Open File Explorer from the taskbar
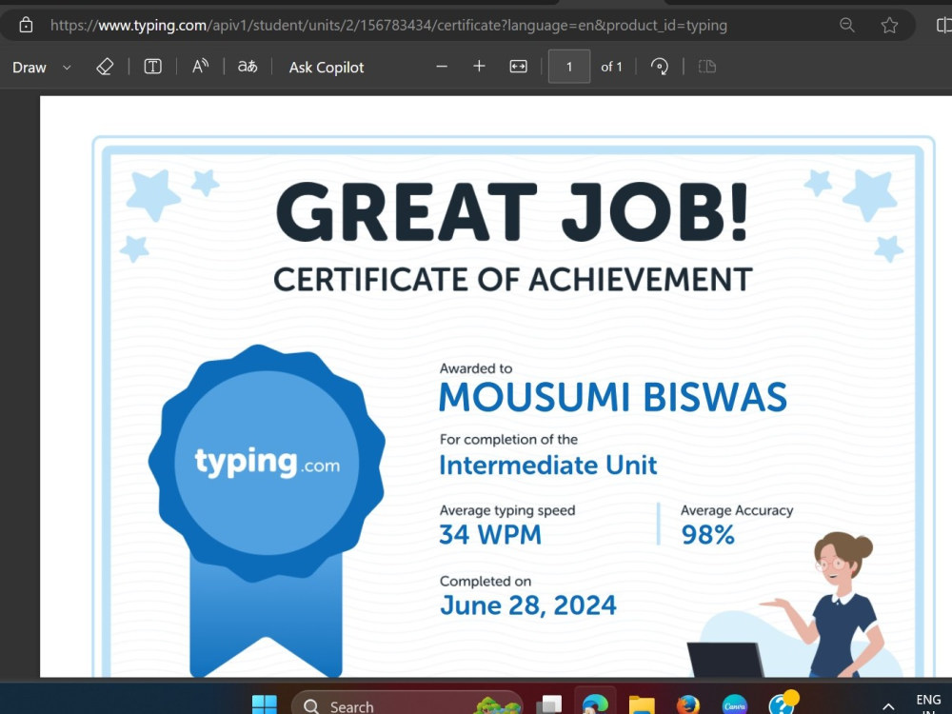 pos(642,705)
